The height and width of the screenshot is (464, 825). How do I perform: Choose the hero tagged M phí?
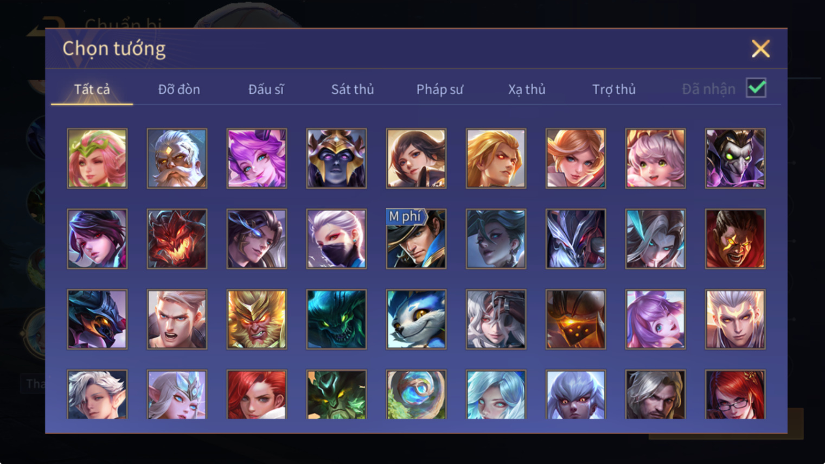pos(416,239)
